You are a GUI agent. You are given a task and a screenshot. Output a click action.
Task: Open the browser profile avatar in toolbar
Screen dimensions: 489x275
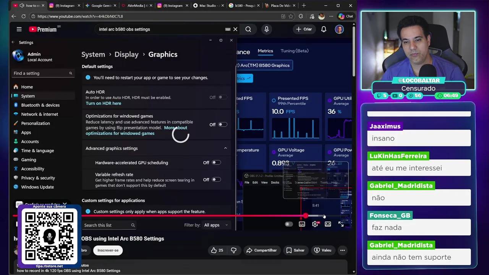point(321,16)
